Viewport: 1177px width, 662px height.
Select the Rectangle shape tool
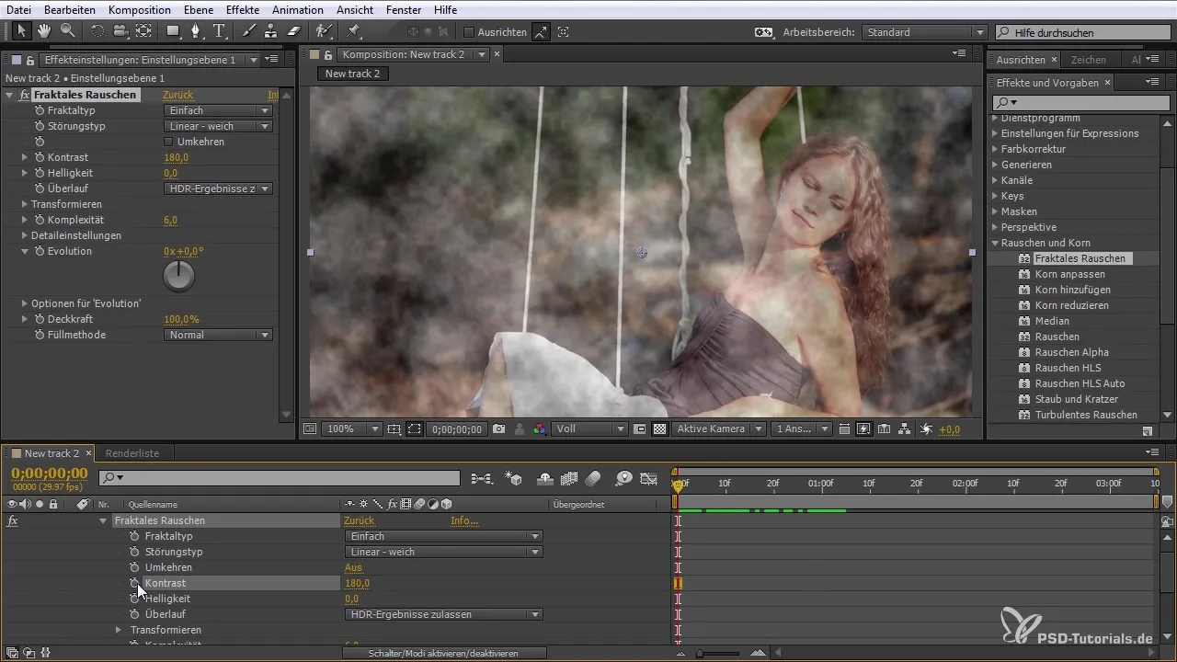(173, 30)
